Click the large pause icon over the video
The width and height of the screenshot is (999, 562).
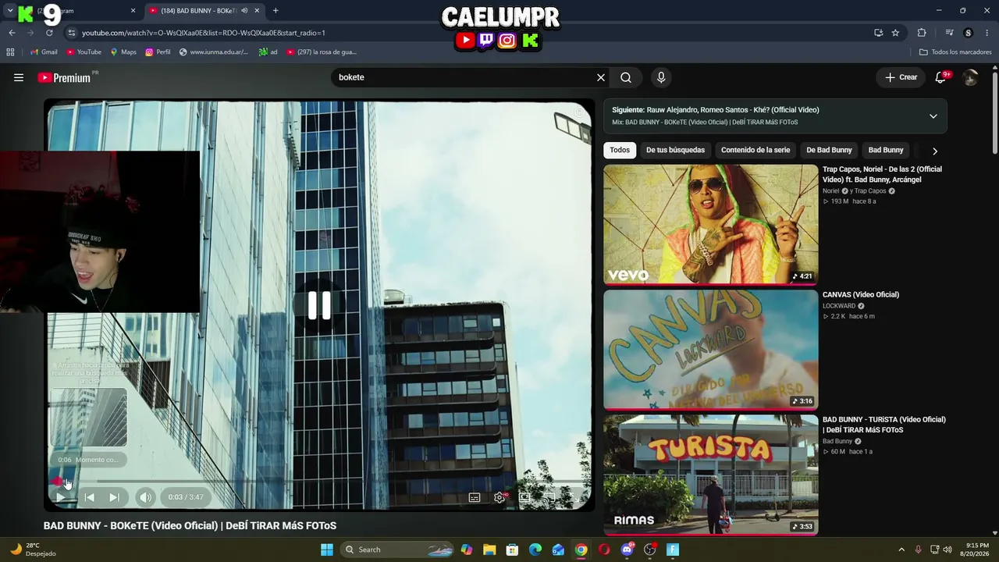pos(319,306)
